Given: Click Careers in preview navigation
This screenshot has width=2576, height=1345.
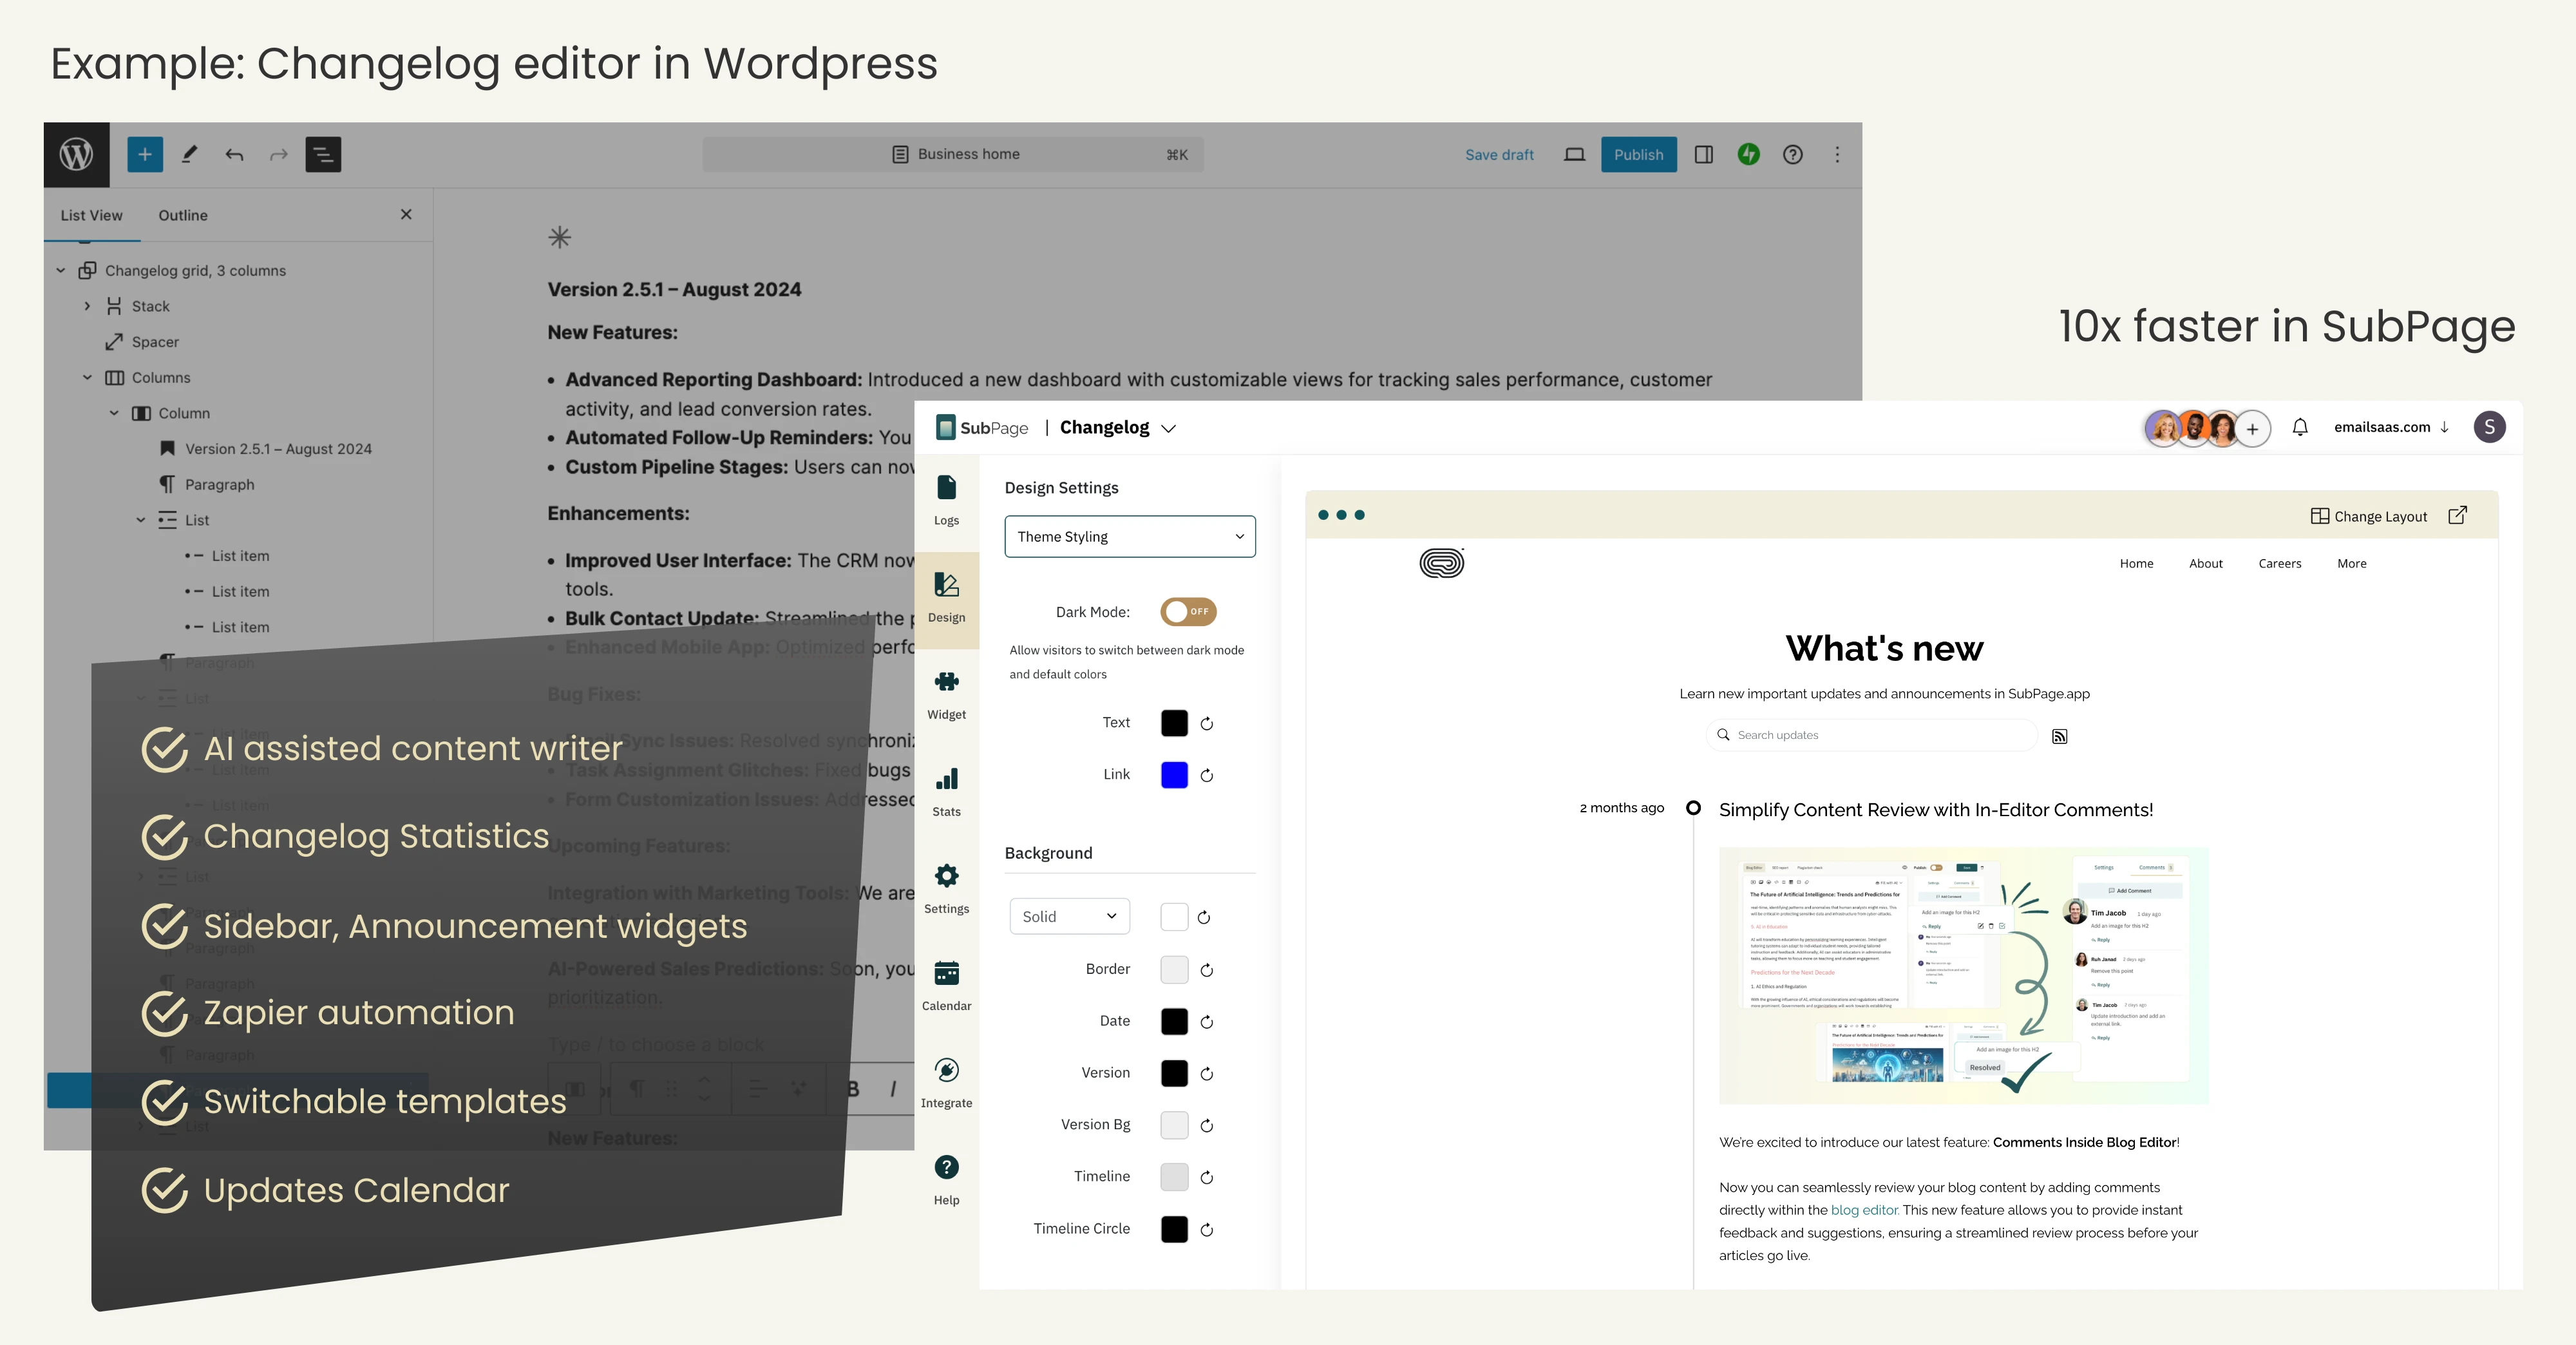Looking at the screenshot, I should point(2279,563).
